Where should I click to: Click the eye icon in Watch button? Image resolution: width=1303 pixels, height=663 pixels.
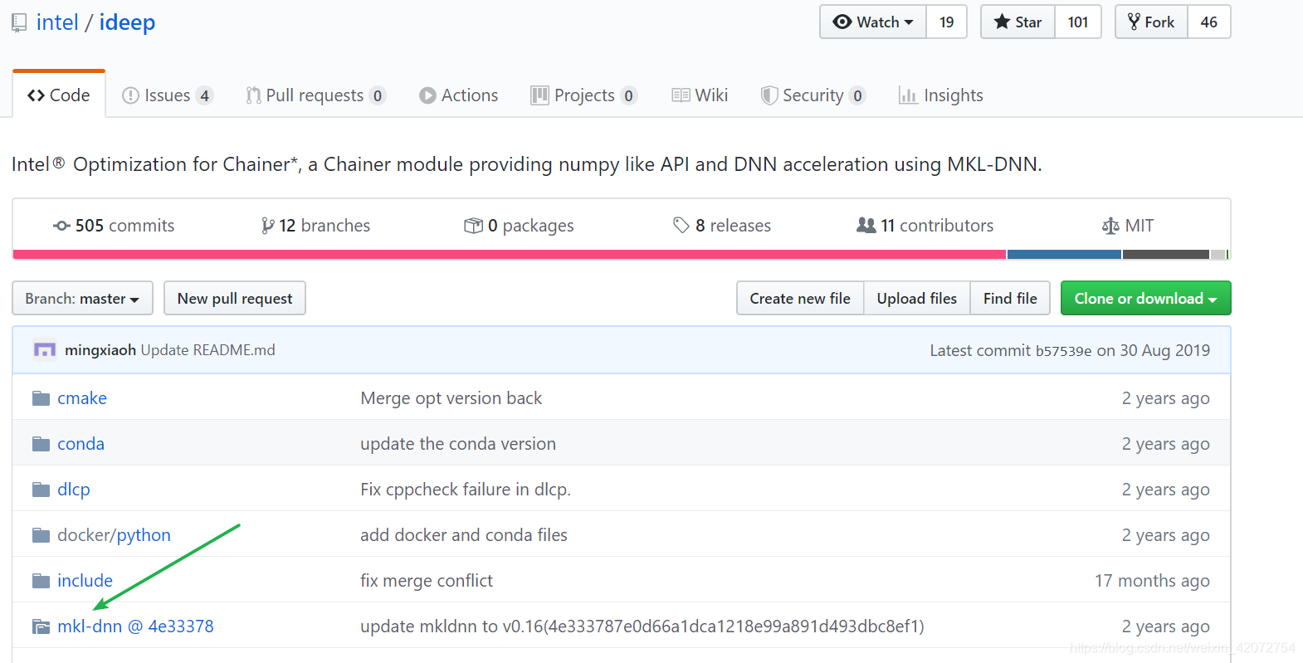tap(842, 22)
